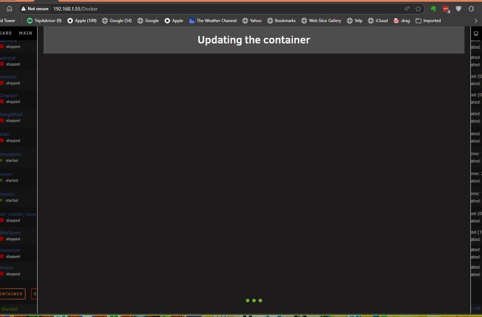This screenshot has height=317, width=482.
Task: Select the Cleanarr container name
Action: [8, 95]
